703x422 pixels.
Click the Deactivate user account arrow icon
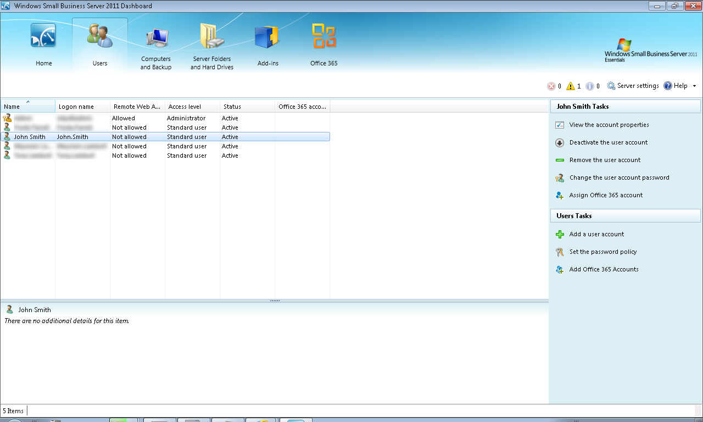pos(560,143)
